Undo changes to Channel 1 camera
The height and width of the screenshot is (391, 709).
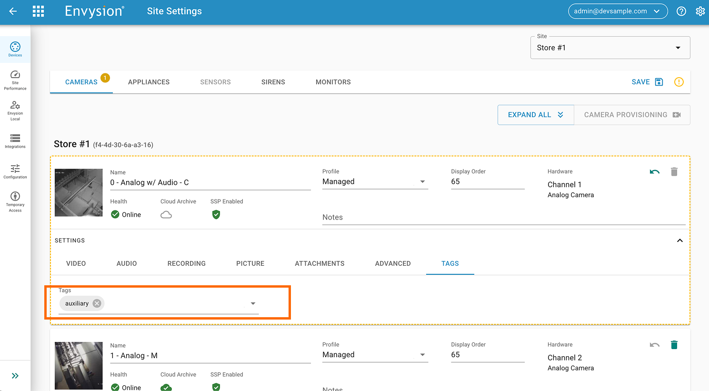(x=655, y=172)
